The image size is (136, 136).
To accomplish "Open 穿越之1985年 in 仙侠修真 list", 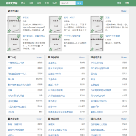I will [x=55, y=74].
